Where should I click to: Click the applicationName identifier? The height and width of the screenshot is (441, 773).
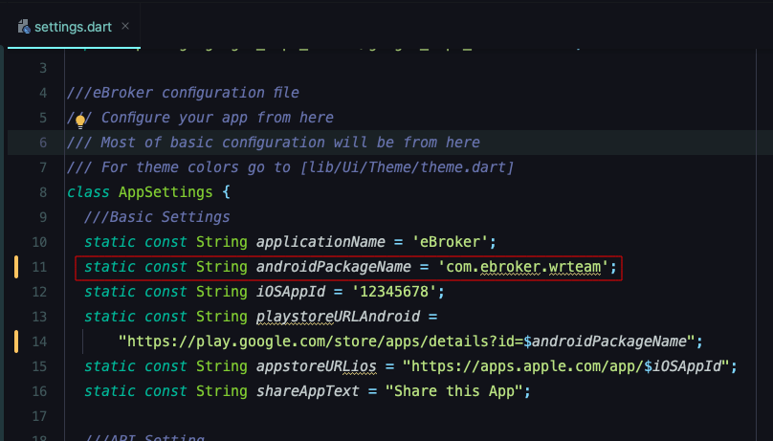[x=320, y=242]
